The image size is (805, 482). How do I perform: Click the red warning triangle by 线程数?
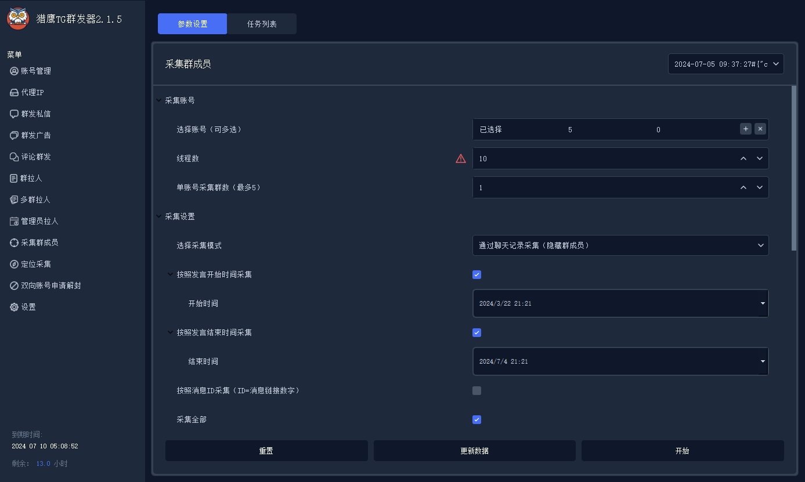point(461,158)
